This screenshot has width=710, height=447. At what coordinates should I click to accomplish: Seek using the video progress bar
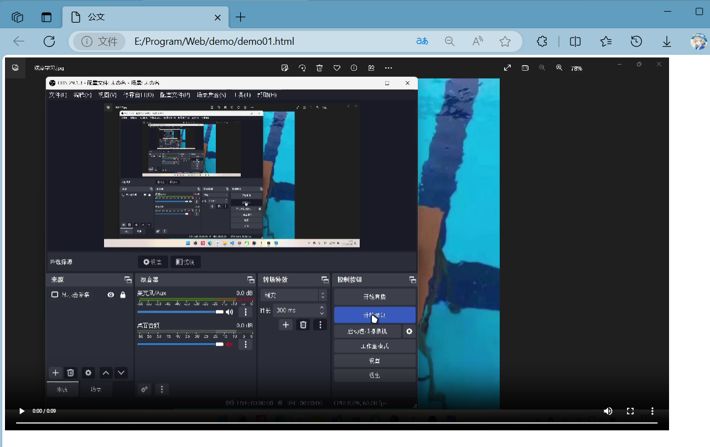[x=336, y=423]
